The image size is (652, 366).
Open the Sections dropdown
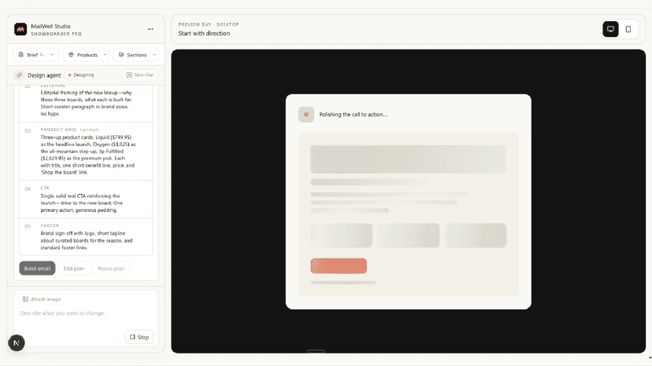click(136, 55)
